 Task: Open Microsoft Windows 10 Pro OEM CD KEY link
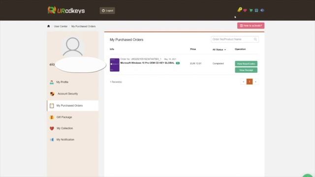(x=147, y=63)
